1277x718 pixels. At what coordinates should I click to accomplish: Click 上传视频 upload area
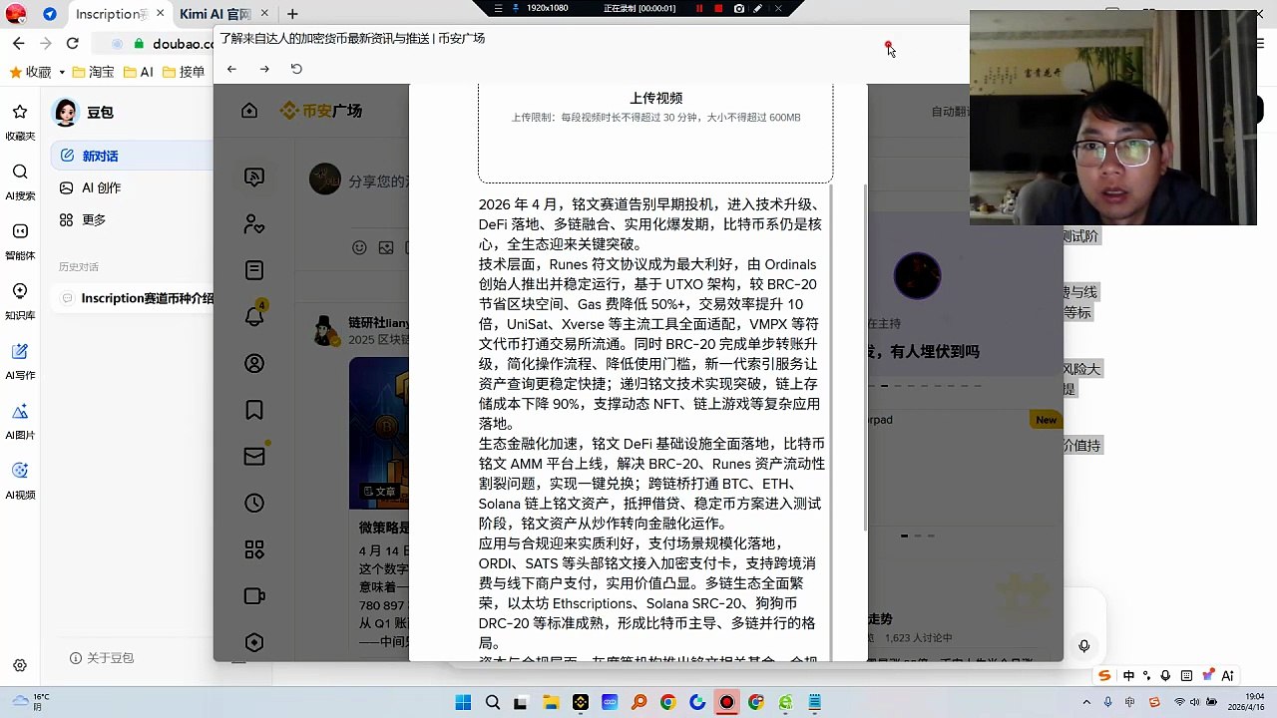coord(655,132)
